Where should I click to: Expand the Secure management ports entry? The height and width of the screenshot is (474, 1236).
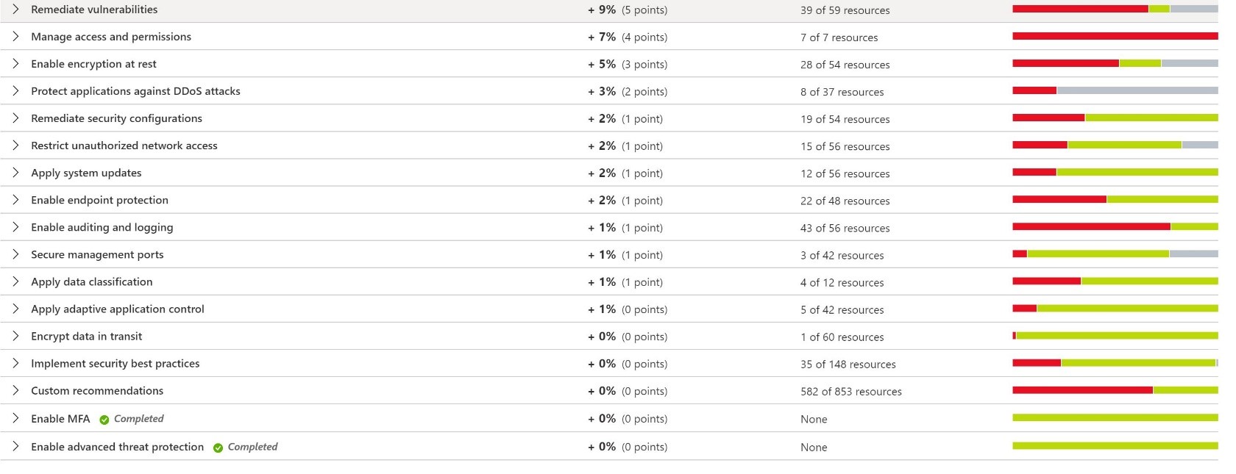click(x=15, y=254)
